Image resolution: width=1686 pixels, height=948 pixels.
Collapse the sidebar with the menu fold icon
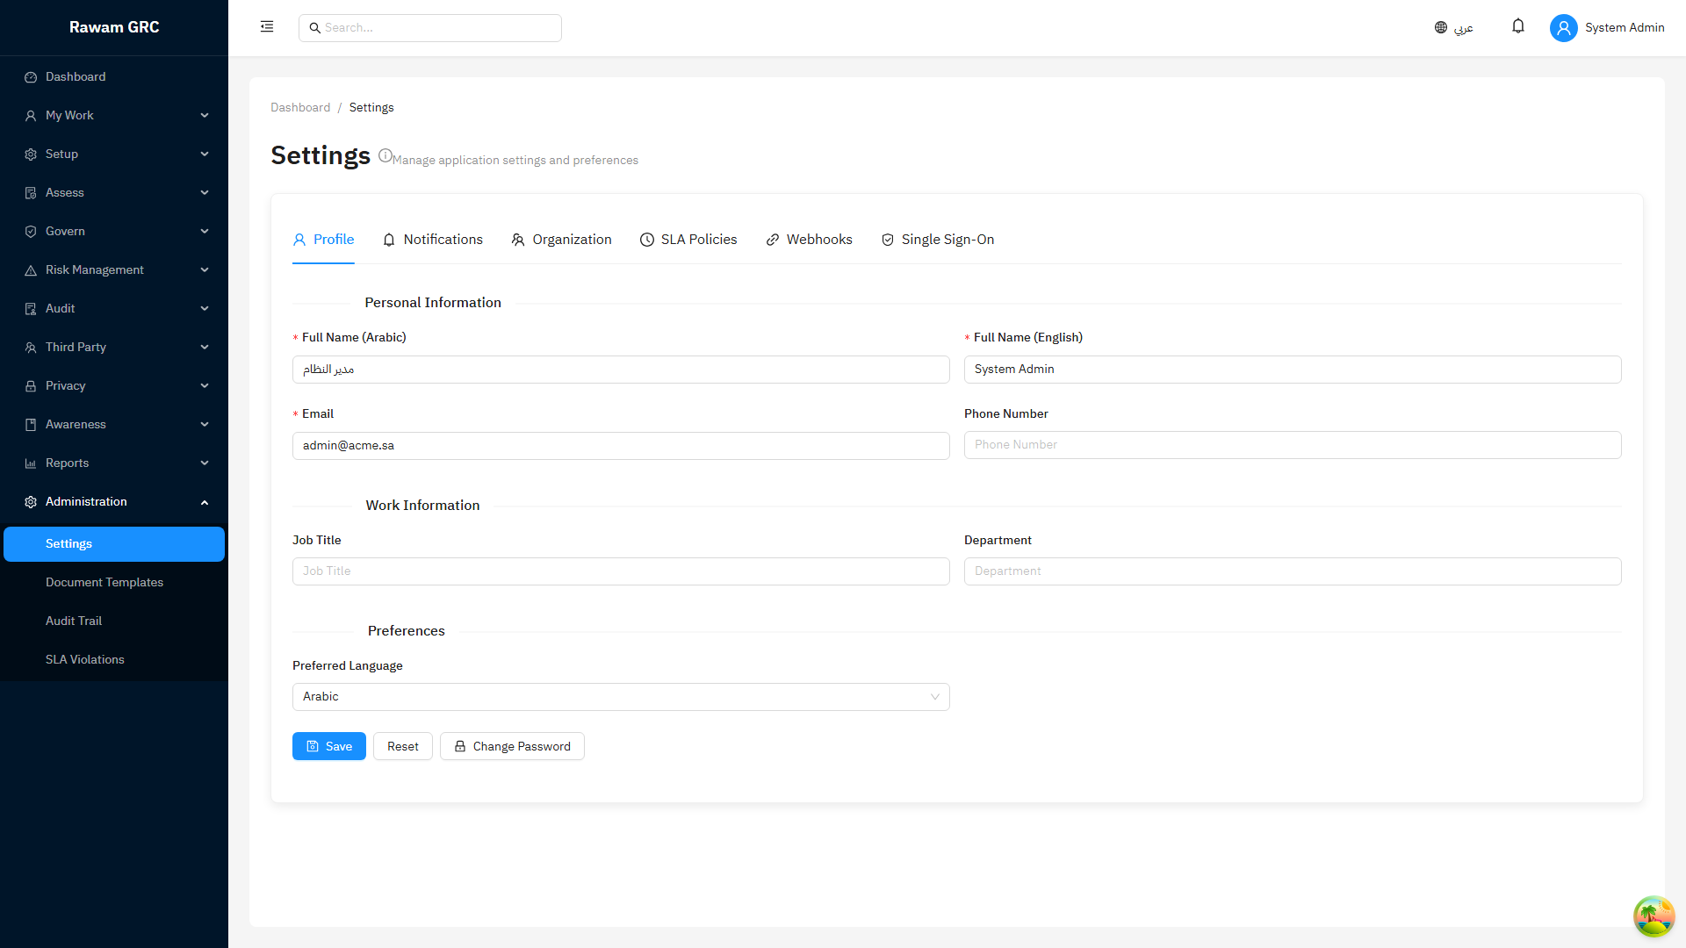[x=267, y=27]
